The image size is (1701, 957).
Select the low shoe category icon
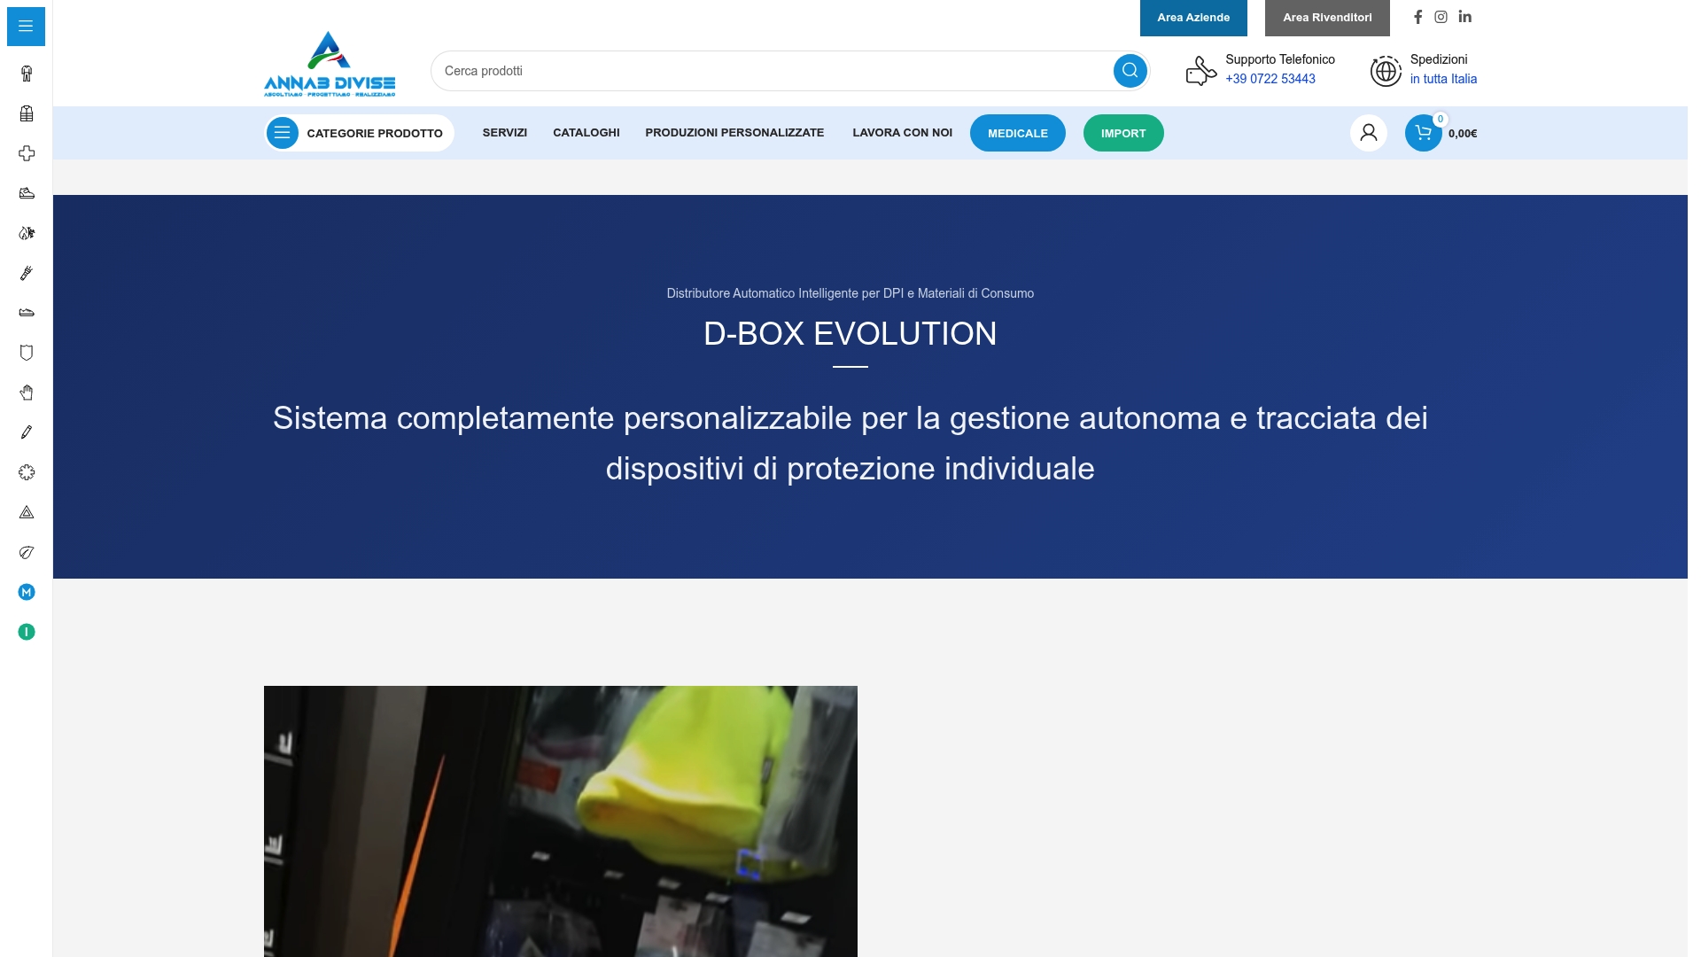27,313
